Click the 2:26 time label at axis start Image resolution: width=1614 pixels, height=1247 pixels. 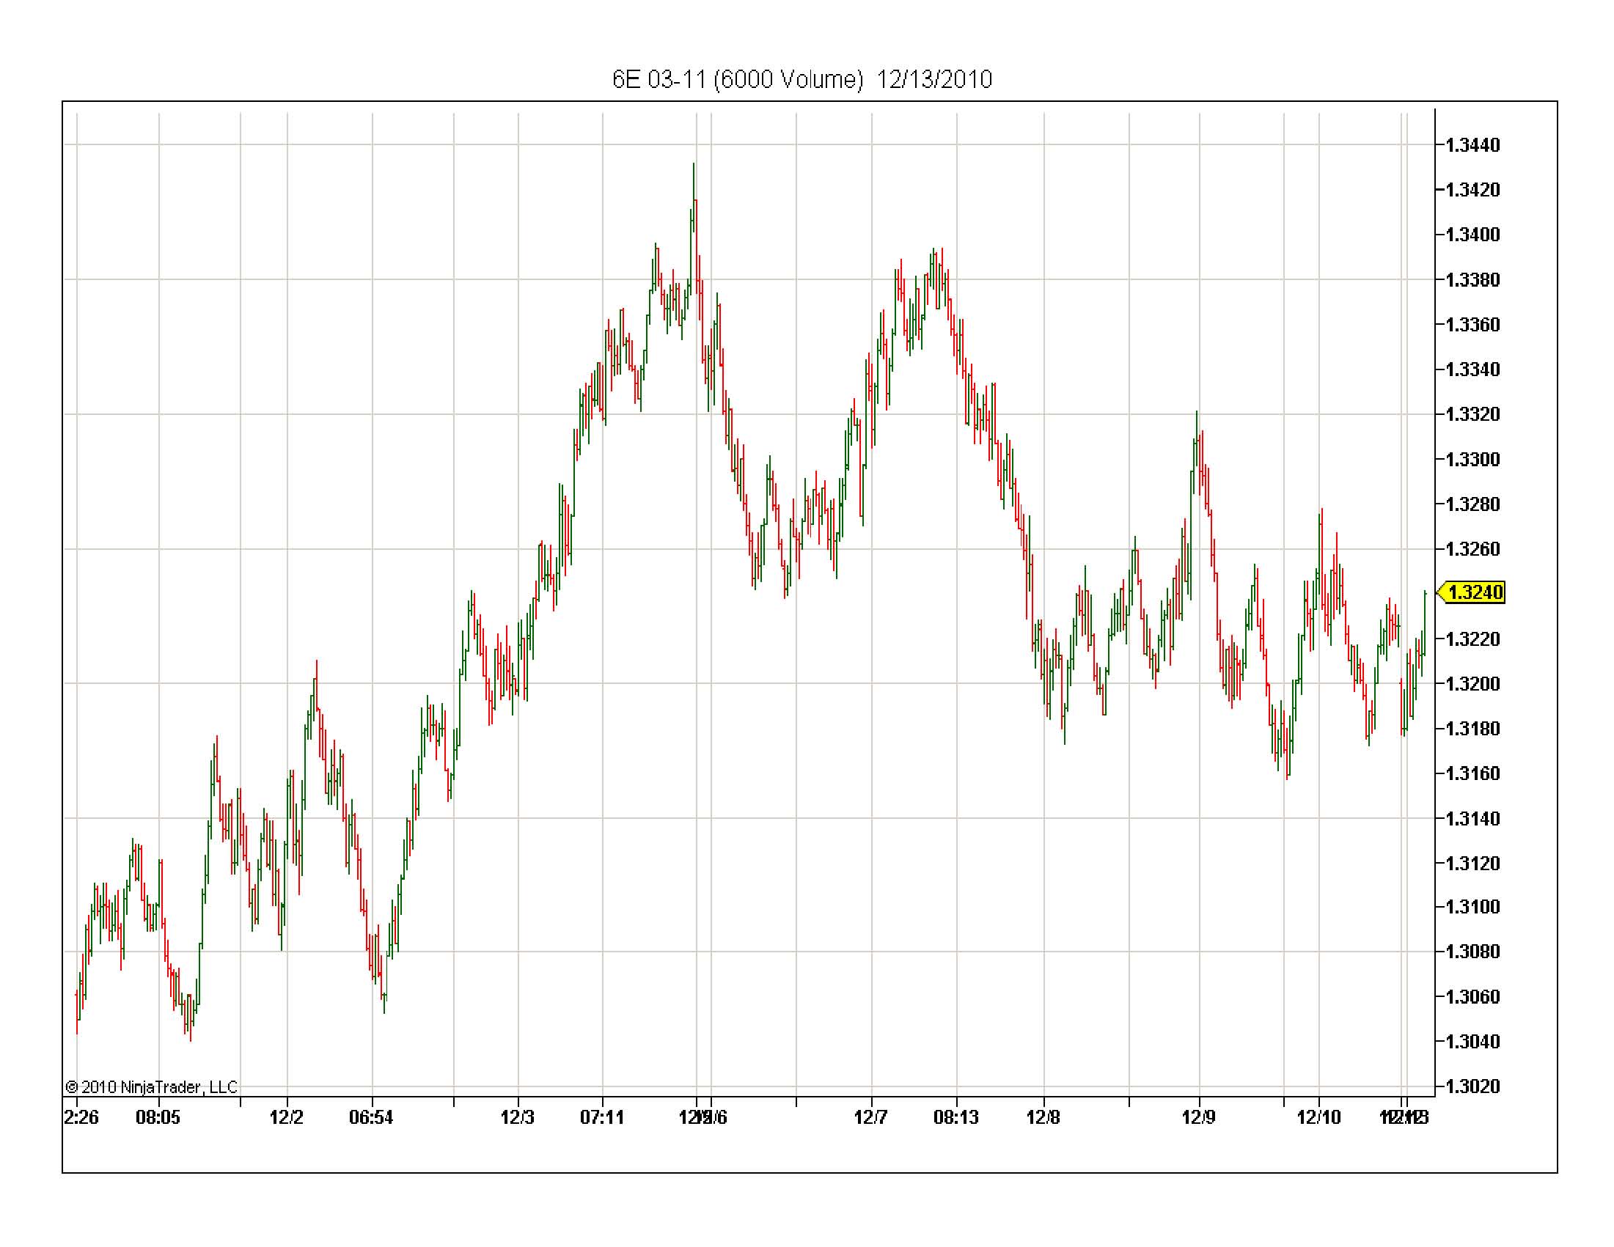tap(81, 1117)
